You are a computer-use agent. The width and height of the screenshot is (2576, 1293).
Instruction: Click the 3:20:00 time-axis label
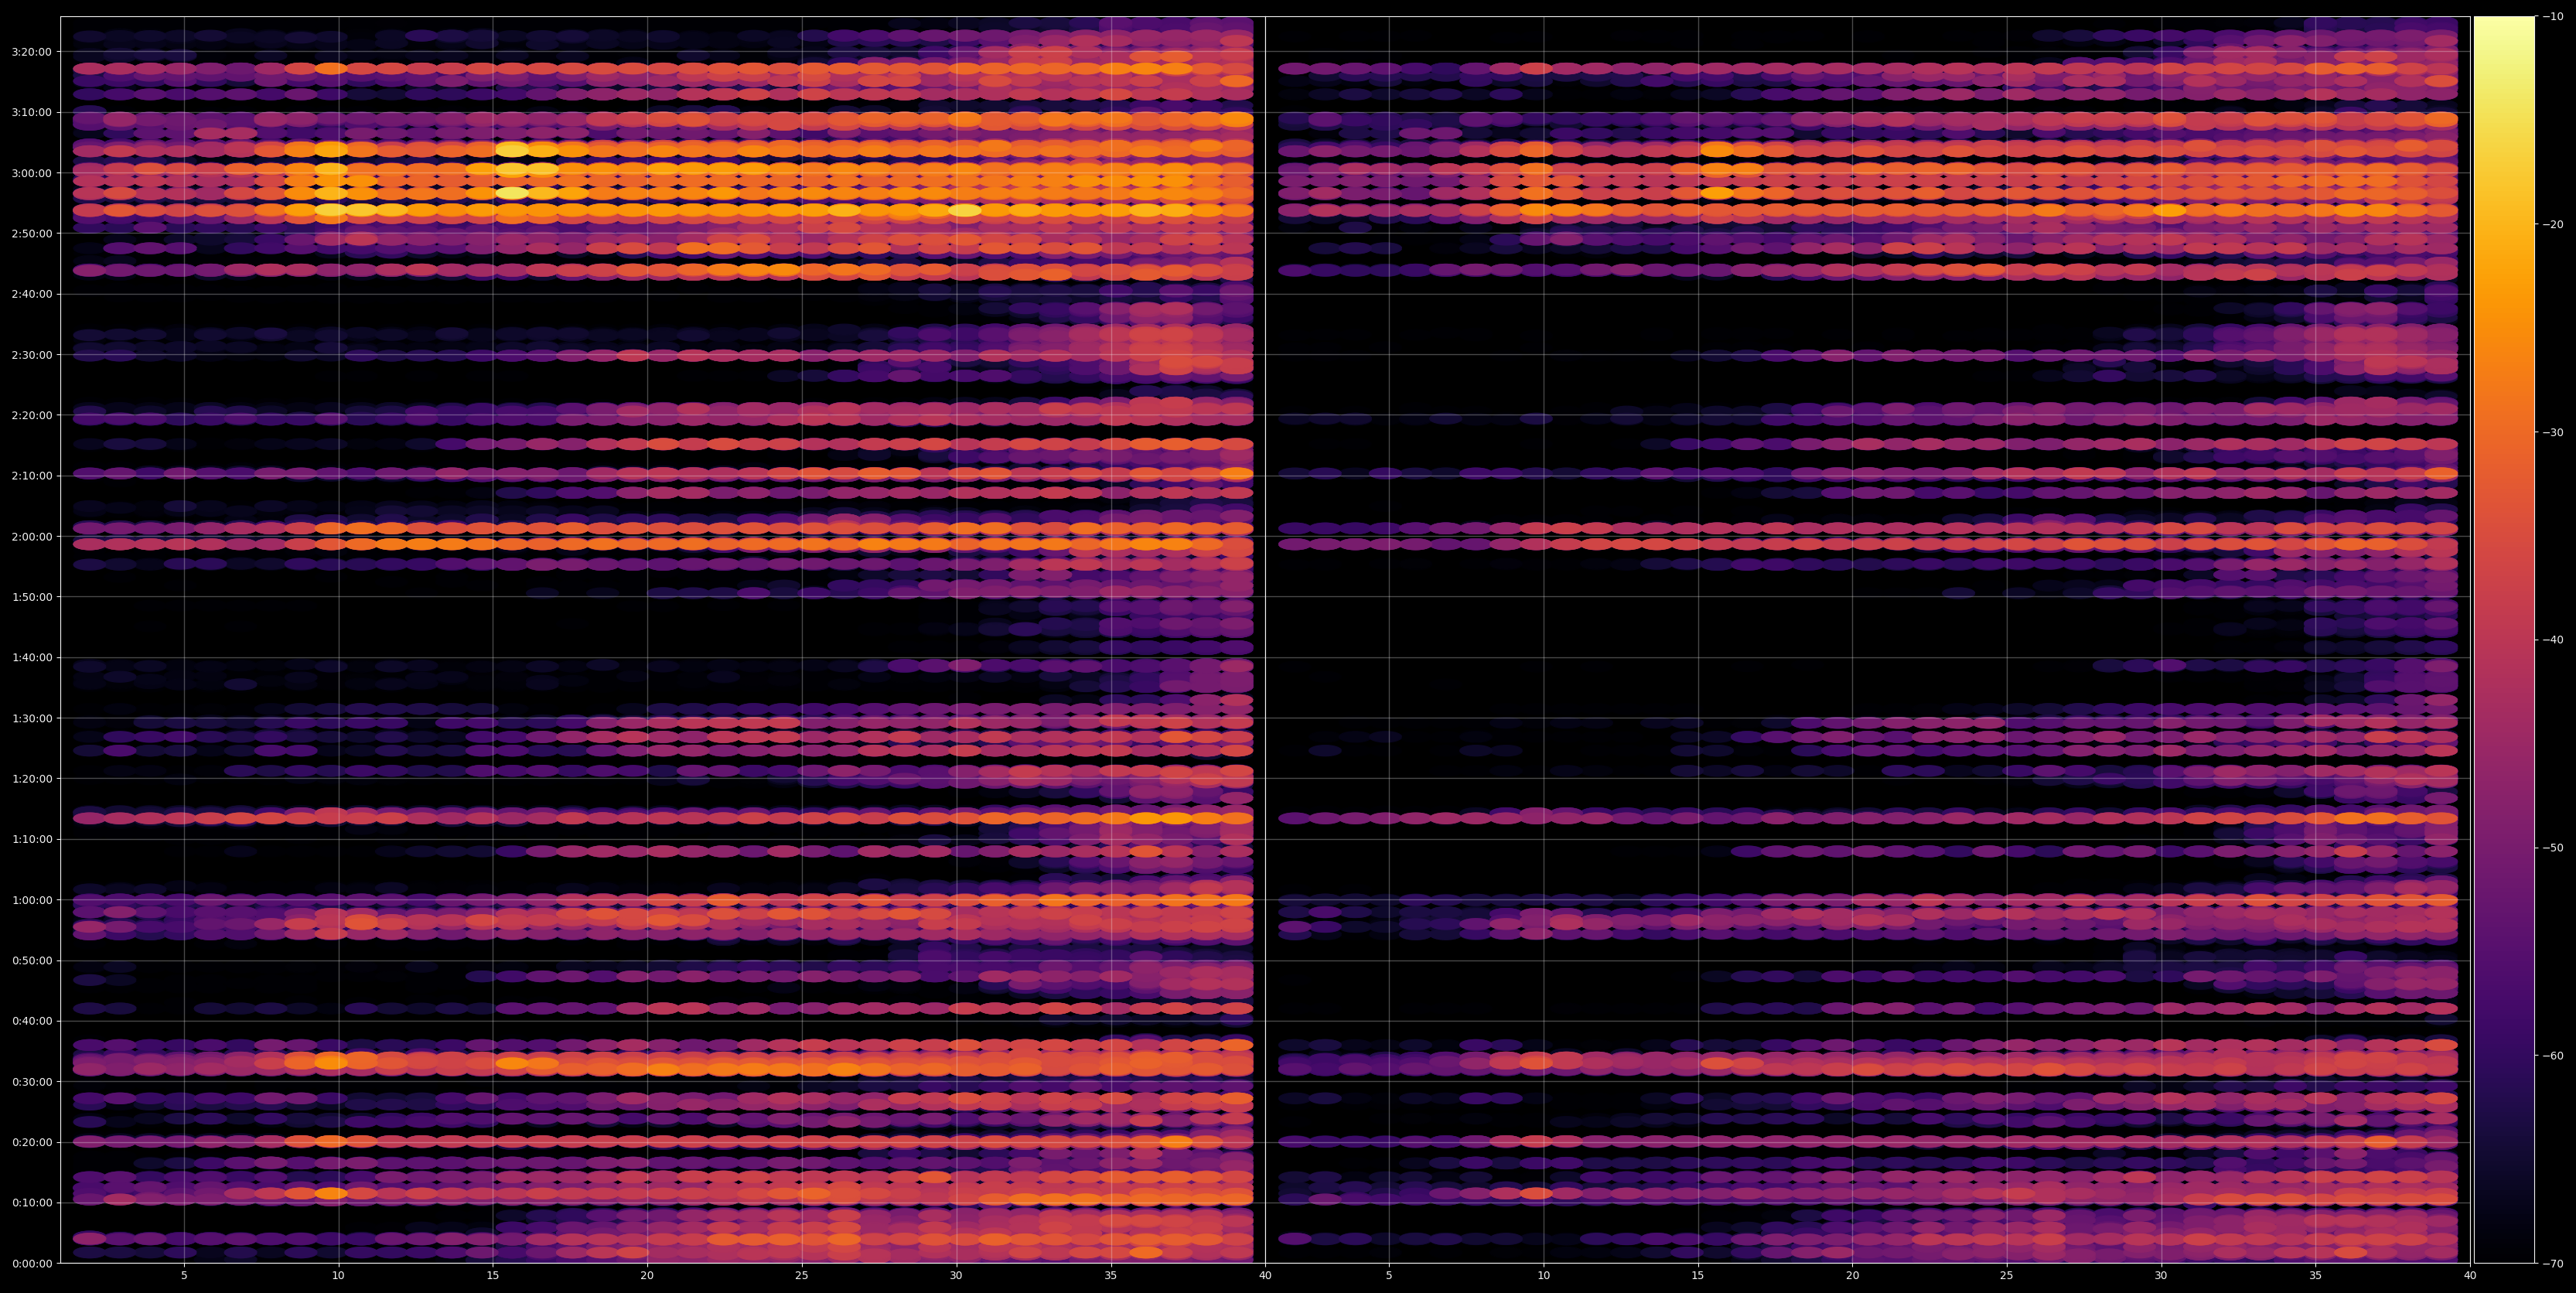click(31, 52)
